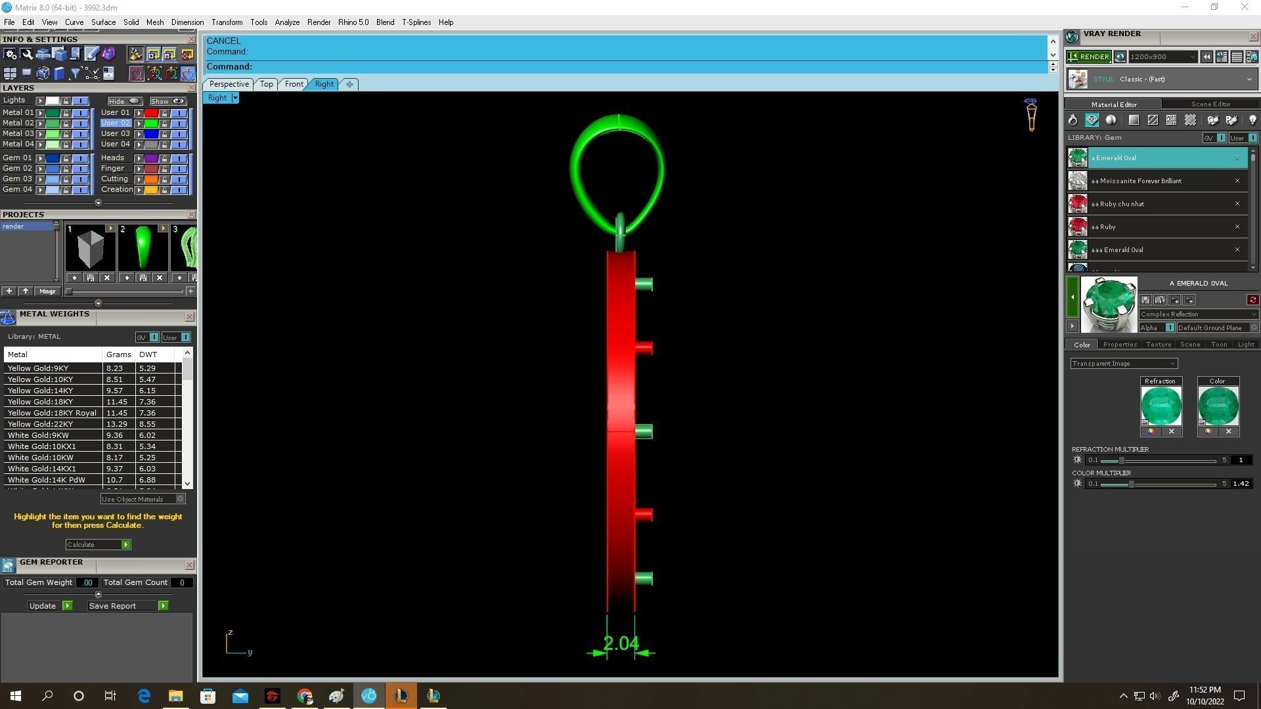Screen dimensions: 1261x709
Task: Expand the Style Classic (Fast) dropdown
Action: [1249, 79]
